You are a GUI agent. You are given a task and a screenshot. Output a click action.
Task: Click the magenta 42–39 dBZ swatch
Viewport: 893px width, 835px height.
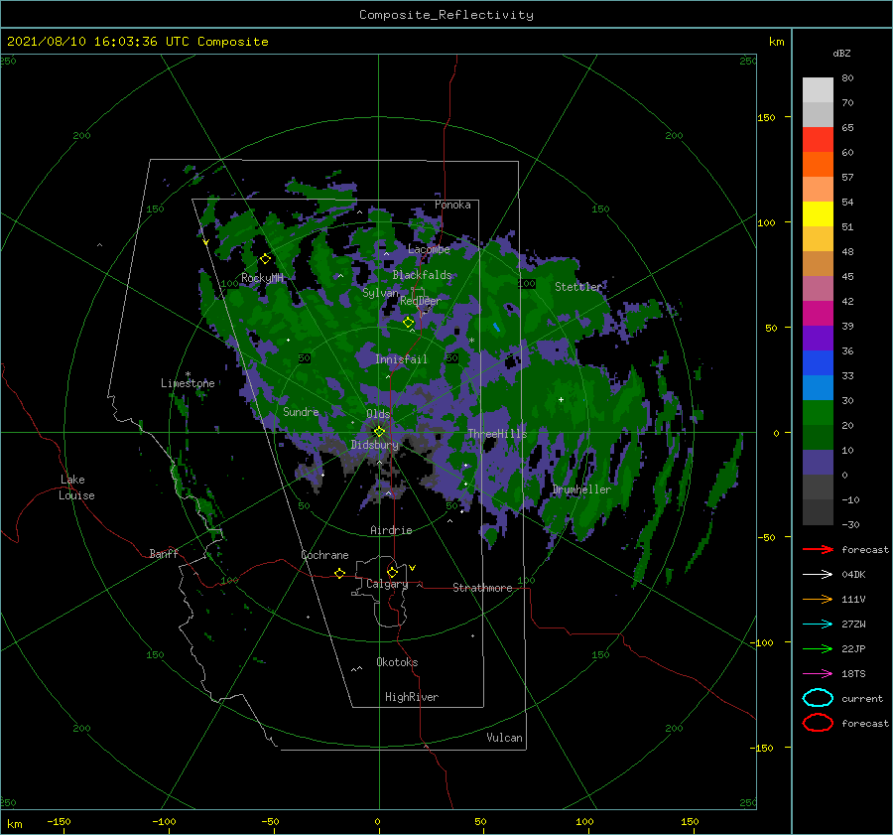(x=818, y=314)
